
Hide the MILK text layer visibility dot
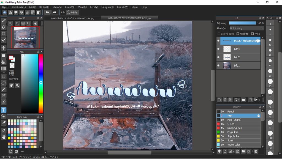tap(218, 41)
